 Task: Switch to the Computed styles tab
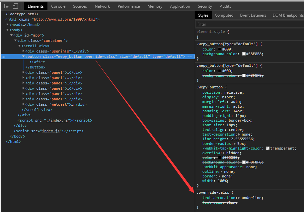224,15
